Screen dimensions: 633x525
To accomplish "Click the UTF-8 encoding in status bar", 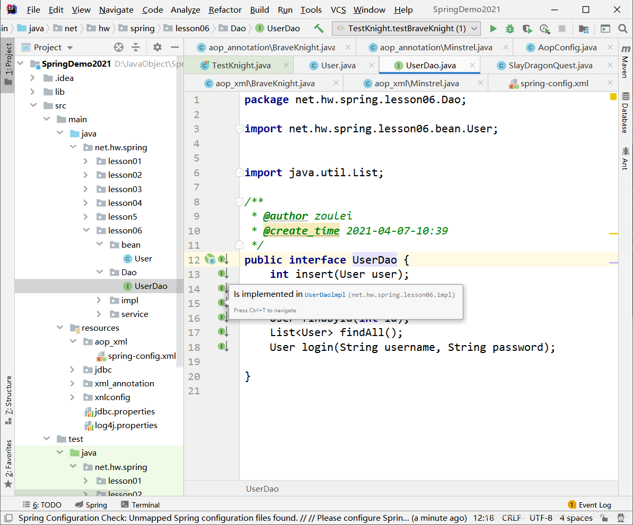I will coord(541,518).
